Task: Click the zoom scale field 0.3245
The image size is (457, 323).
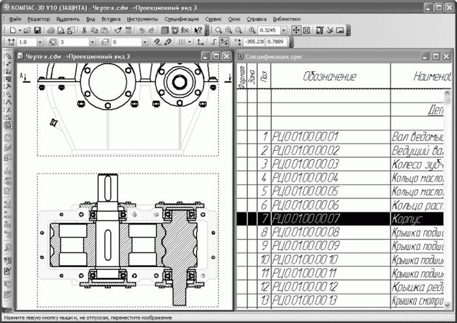Action: click(269, 30)
